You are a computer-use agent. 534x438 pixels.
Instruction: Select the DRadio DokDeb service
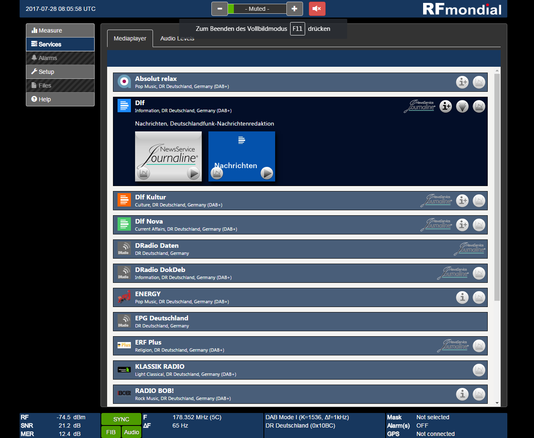300,273
